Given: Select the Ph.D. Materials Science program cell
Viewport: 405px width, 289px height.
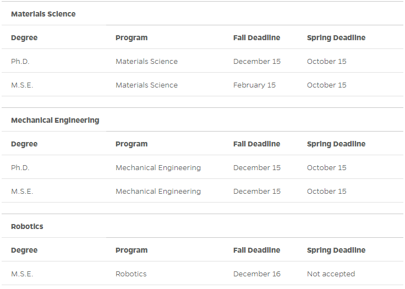Looking at the screenshot, I should tap(146, 62).
